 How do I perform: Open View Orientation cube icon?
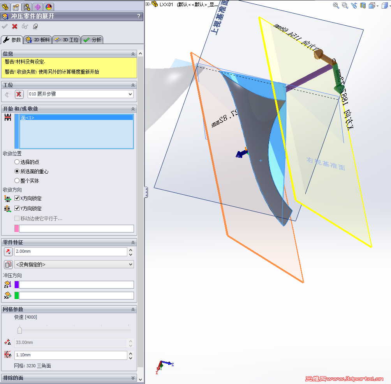coord(372,5)
